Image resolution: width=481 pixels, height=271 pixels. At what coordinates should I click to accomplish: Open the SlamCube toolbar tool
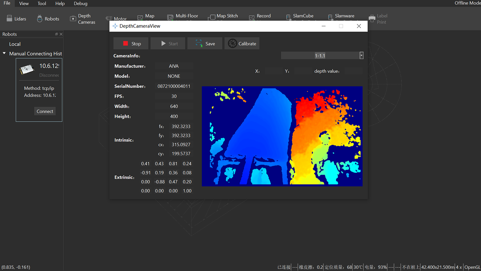coord(300,16)
